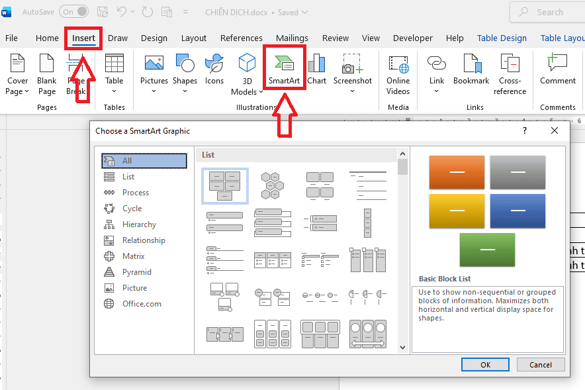Select the Hierarchy category in the list
The width and height of the screenshot is (585, 390).
point(139,224)
